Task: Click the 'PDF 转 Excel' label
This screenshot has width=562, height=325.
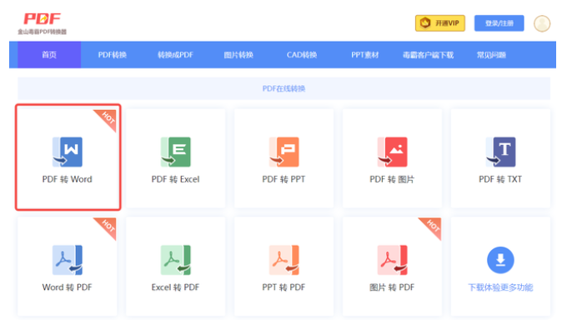Action: 176,179
